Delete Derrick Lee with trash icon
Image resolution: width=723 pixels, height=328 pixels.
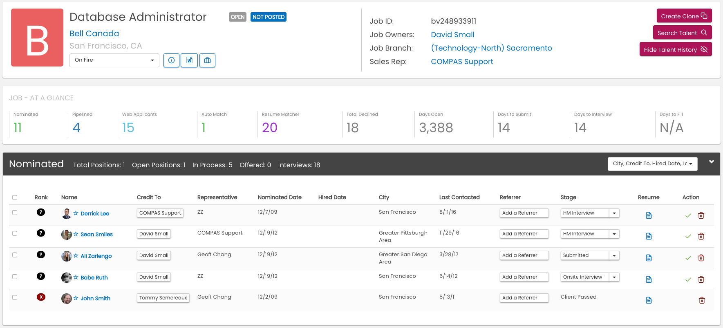(701, 215)
